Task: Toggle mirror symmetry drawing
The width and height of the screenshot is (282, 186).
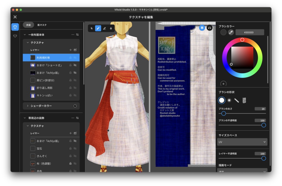Action: coord(210,28)
